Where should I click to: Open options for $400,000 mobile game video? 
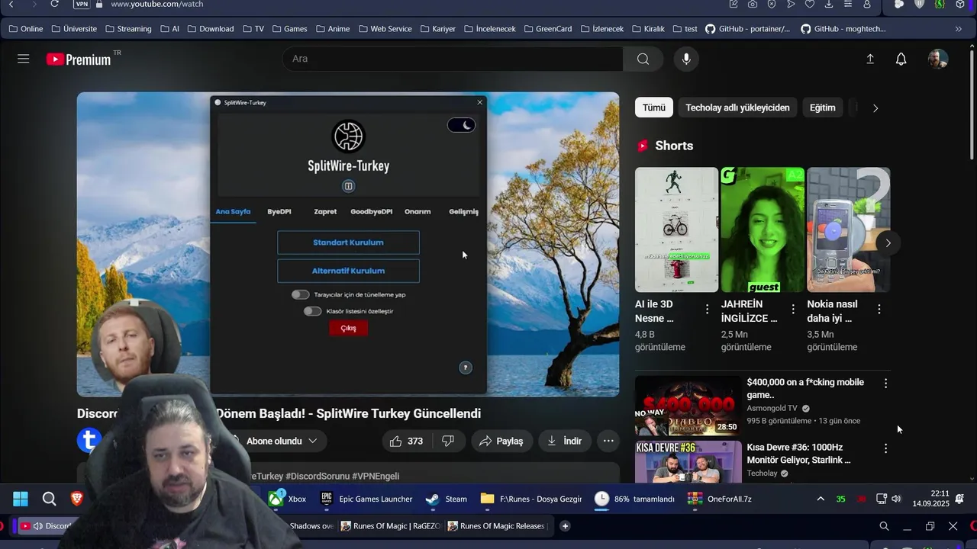click(x=885, y=383)
